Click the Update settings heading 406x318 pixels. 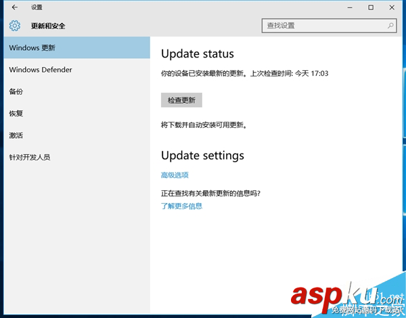(202, 156)
